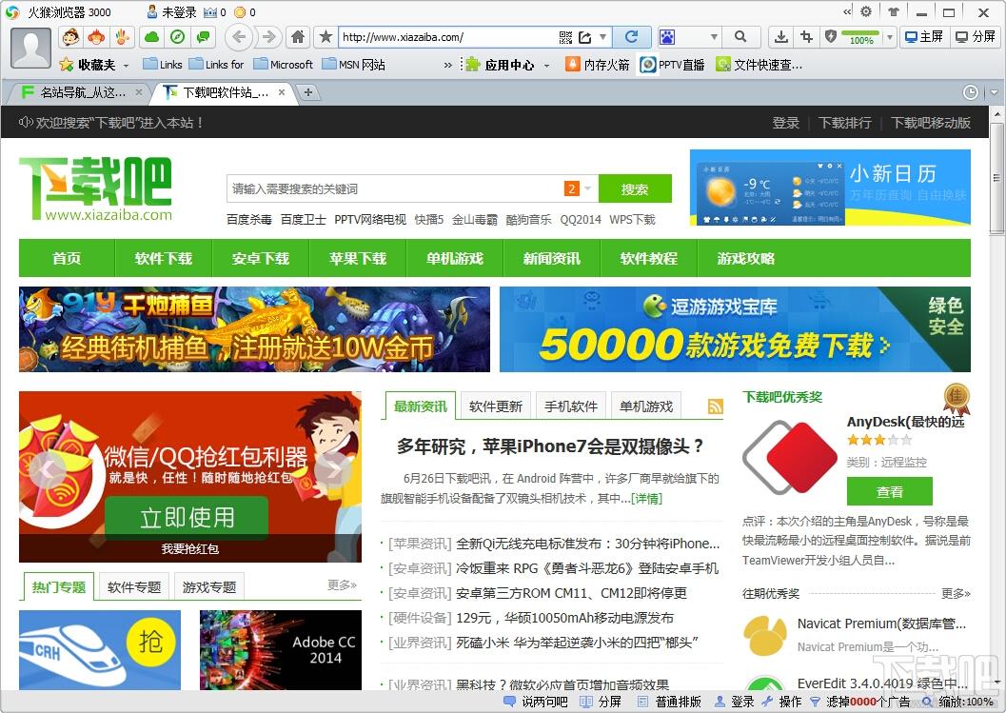Viewport: 1006px width, 713px height.
Task: Click the screenshot crop tool icon
Action: point(806,37)
